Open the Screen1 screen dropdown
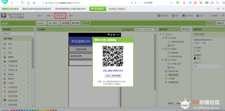This screenshot has height=111, width=225. pyautogui.click(x=41, y=23)
